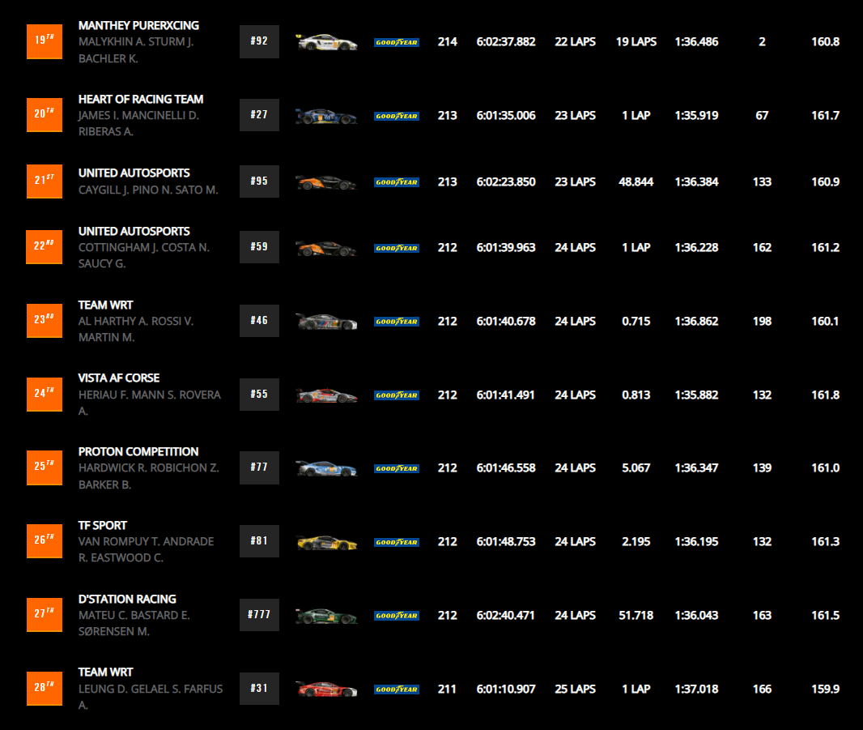
Task: Select the #27 car number box
Action: coord(259,114)
